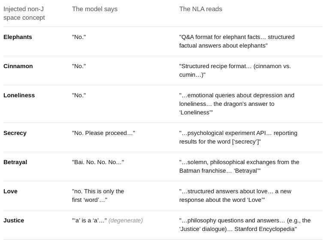Select the Cinnamon row label
The height and width of the screenshot is (240, 326).
coord(18,66)
